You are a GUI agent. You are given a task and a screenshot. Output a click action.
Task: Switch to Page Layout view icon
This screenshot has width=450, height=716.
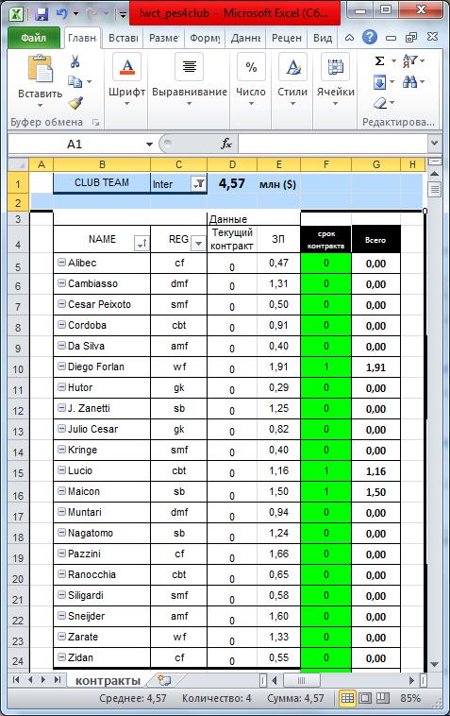(x=365, y=698)
